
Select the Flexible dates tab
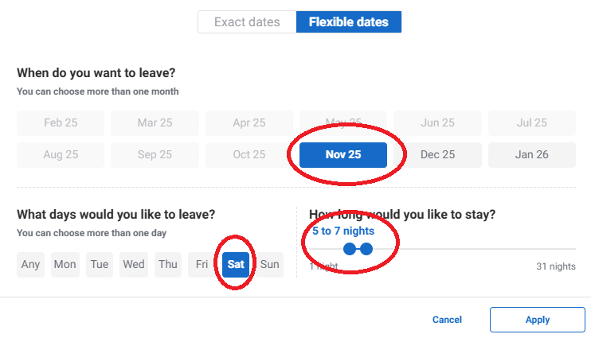349,22
